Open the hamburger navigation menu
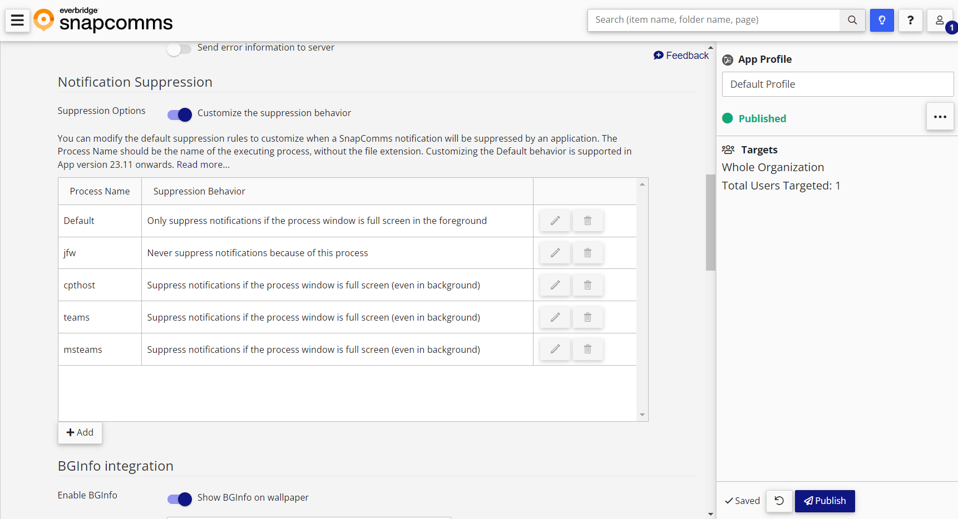The width and height of the screenshot is (958, 519). point(17,21)
